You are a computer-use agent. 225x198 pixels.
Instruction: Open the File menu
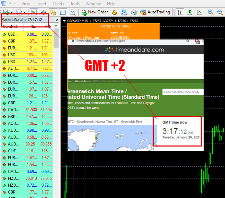pyautogui.click(x=12, y=3)
